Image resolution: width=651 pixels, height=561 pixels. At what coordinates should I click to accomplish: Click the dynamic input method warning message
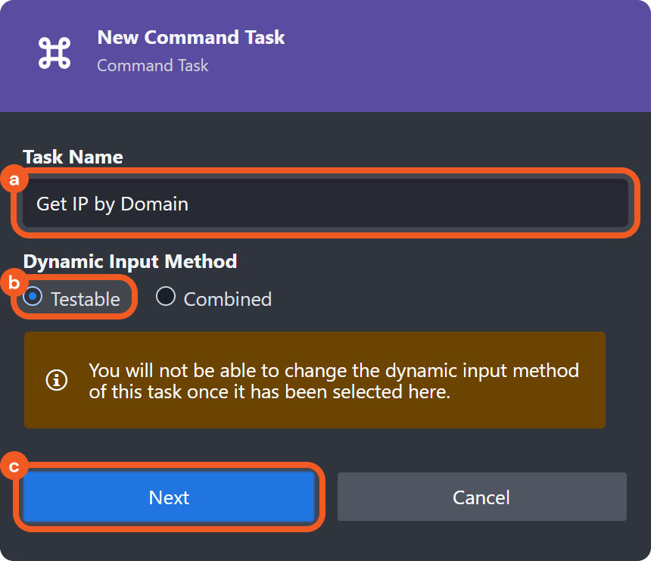(333, 381)
